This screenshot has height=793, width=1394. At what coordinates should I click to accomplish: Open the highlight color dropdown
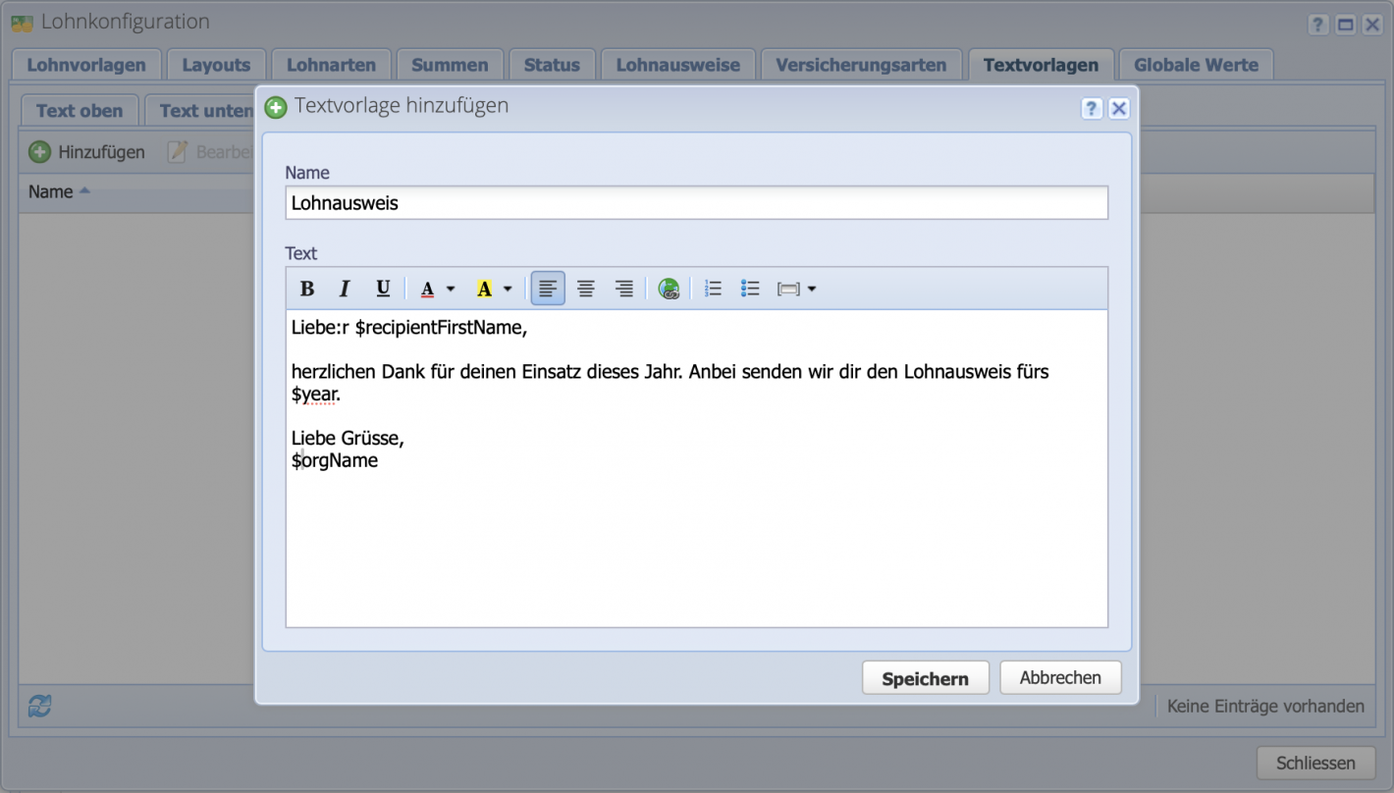coord(509,288)
